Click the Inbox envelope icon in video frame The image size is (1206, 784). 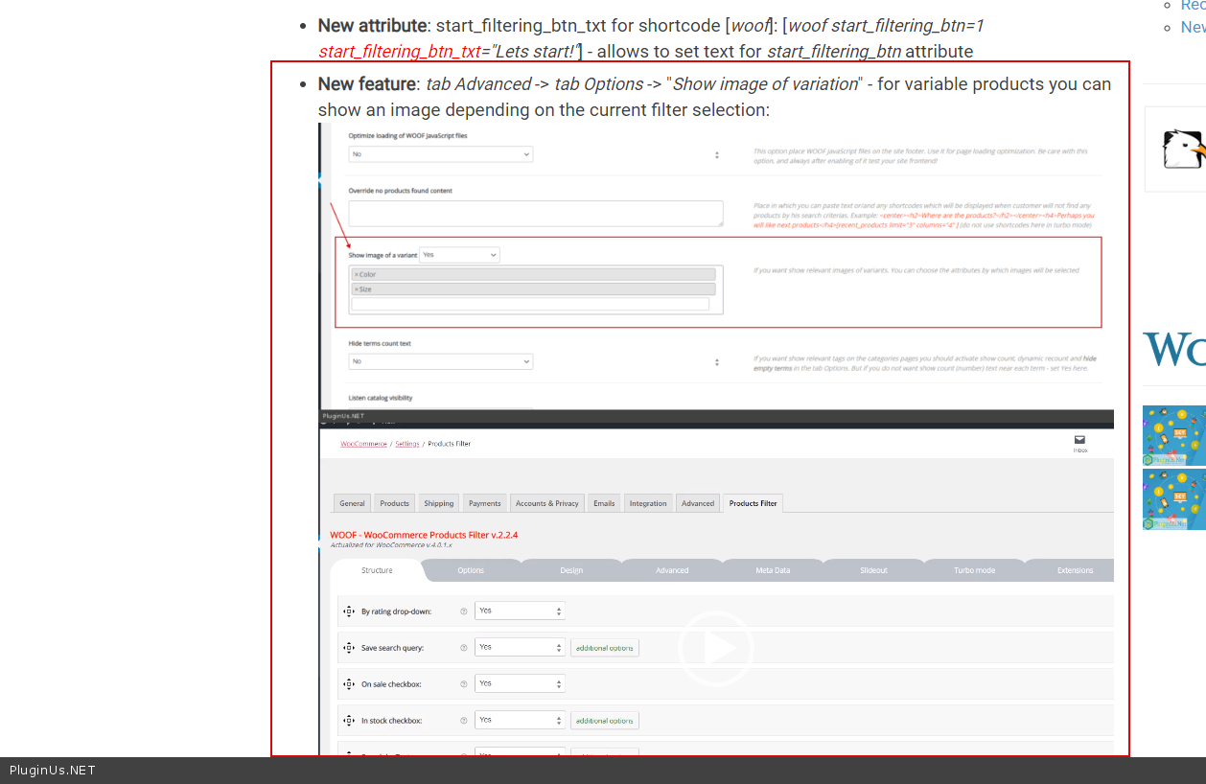tap(1079, 440)
